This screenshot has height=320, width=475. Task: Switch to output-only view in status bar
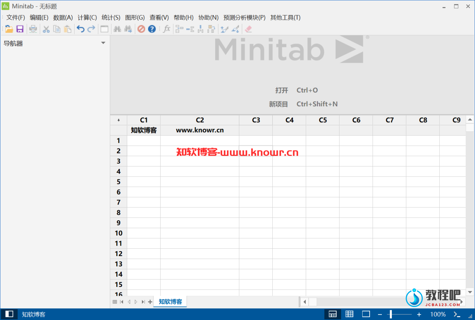coord(366,314)
